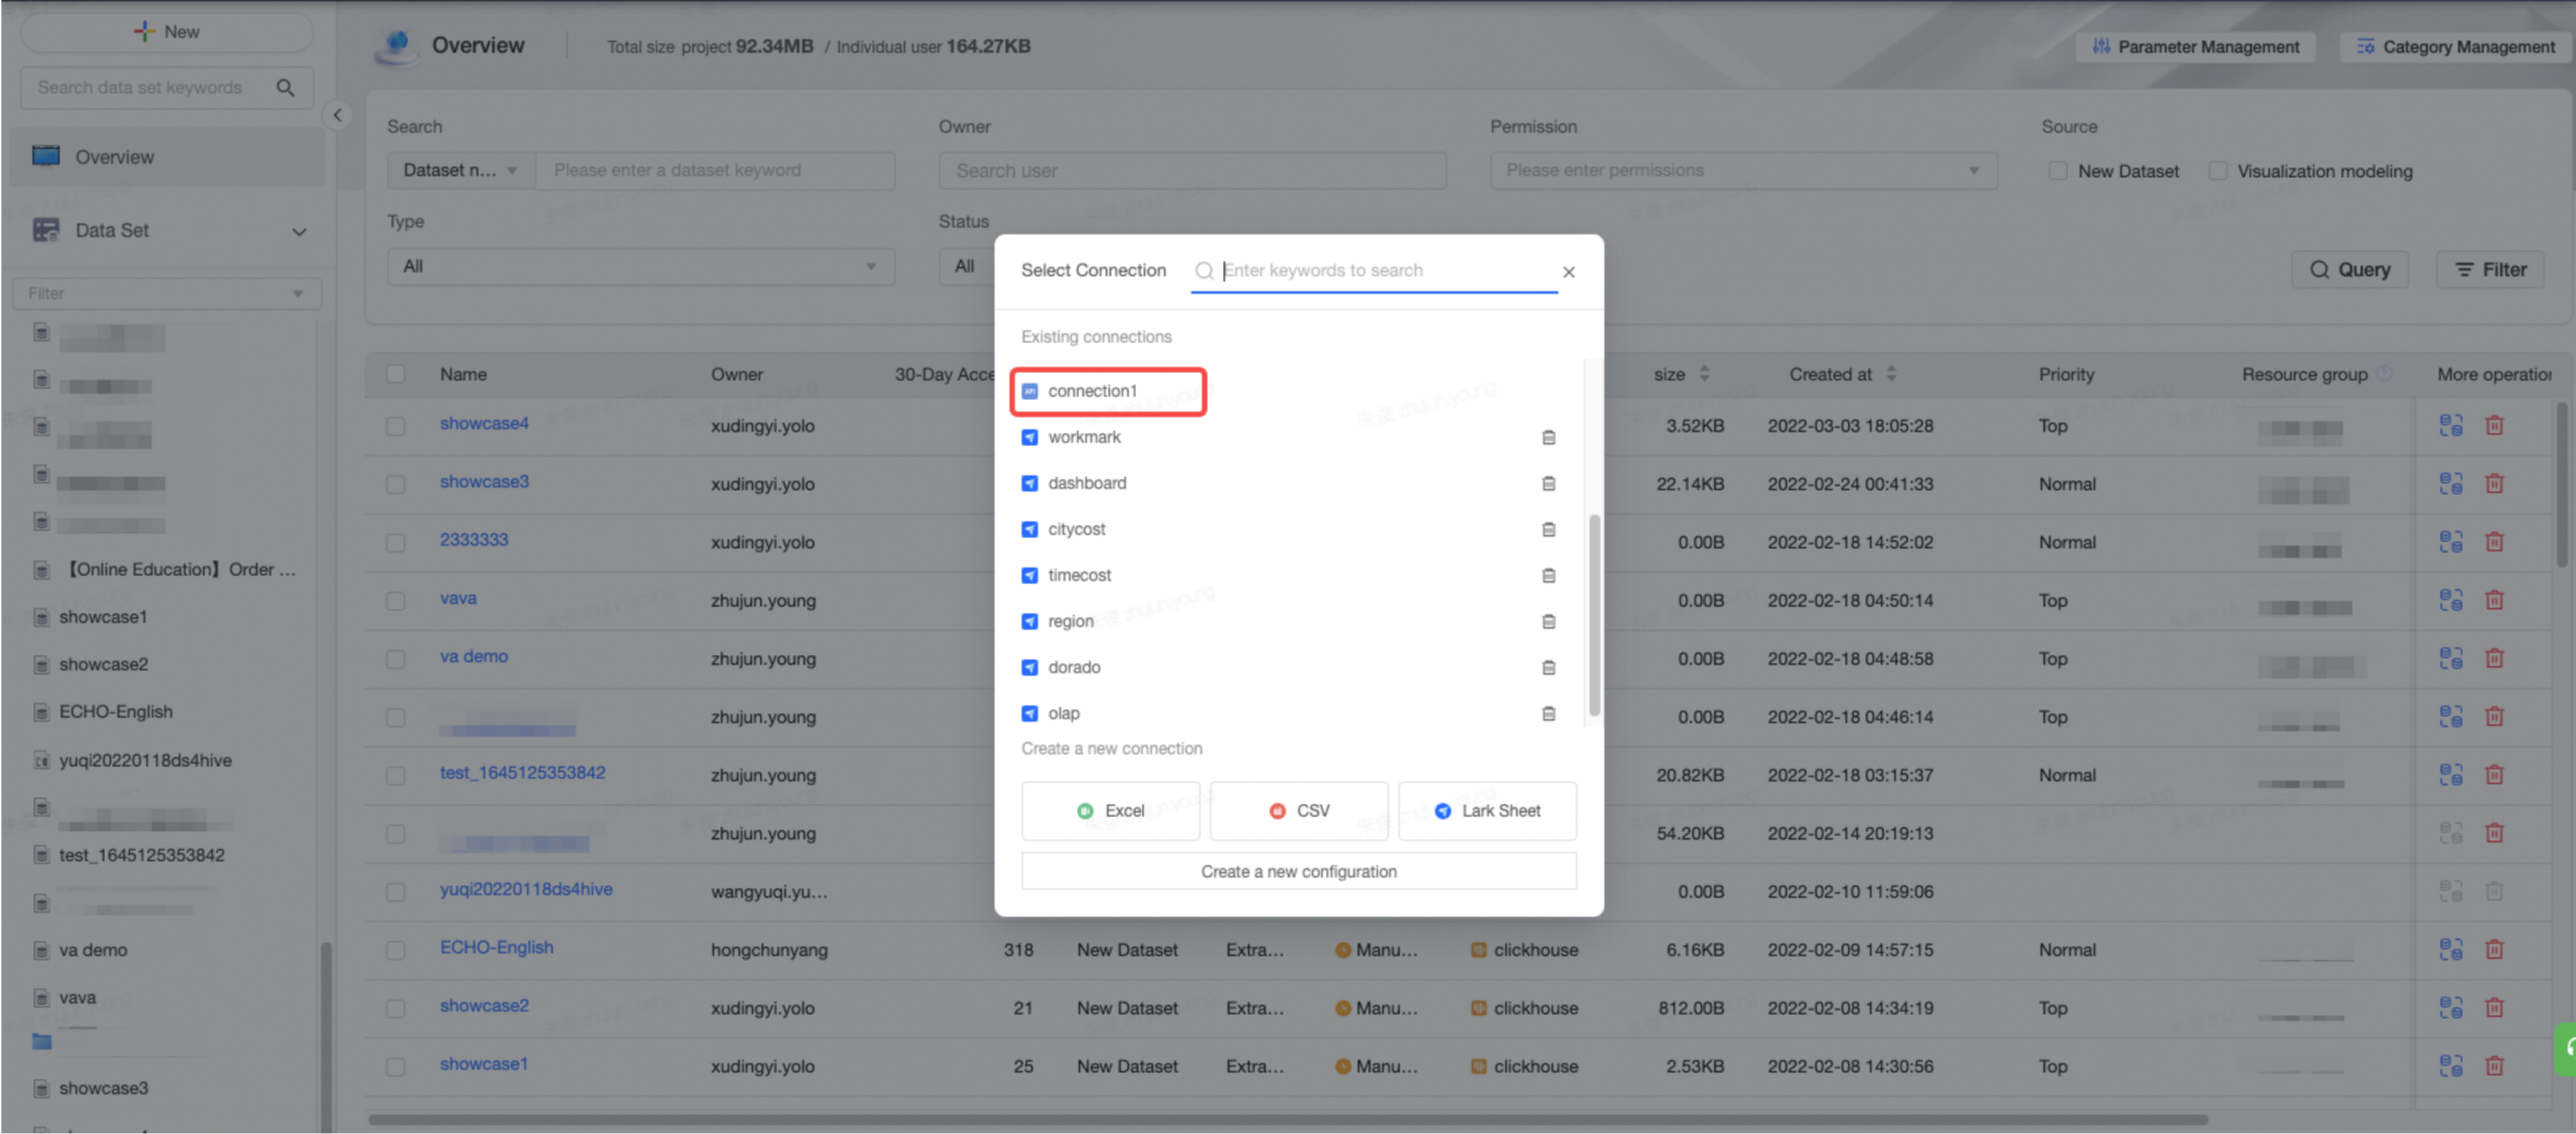Delete the timecost connection via trash icon

tap(1548, 576)
